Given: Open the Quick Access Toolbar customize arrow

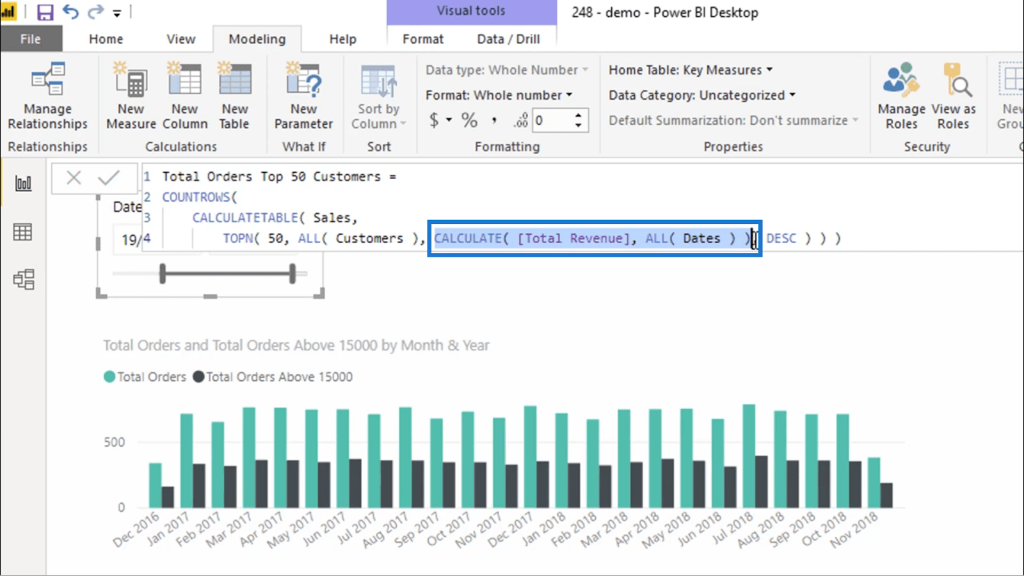Looking at the screenshot, I should (116, 13).
